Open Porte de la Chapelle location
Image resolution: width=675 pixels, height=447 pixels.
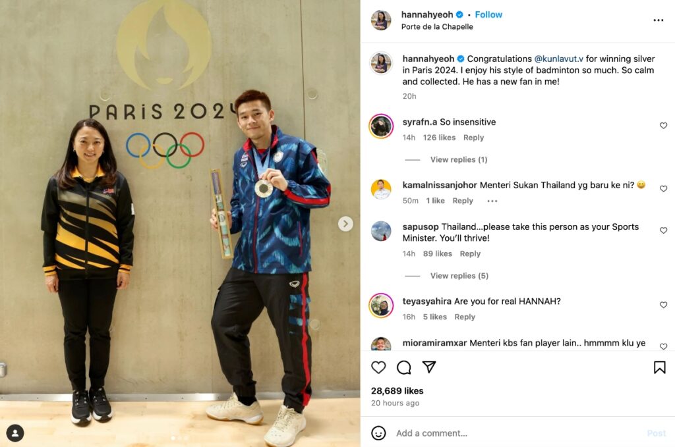coord(437,26)
